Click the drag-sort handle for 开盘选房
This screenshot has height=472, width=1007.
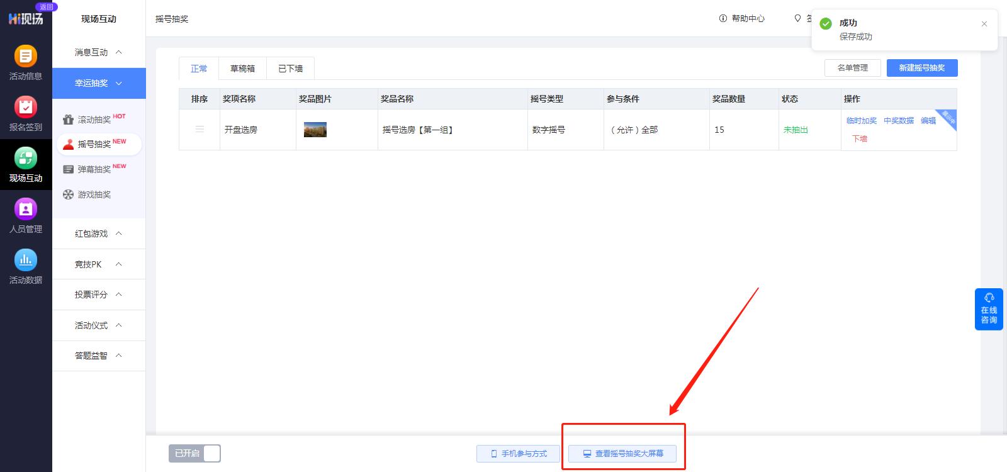[x=200, y=130]
